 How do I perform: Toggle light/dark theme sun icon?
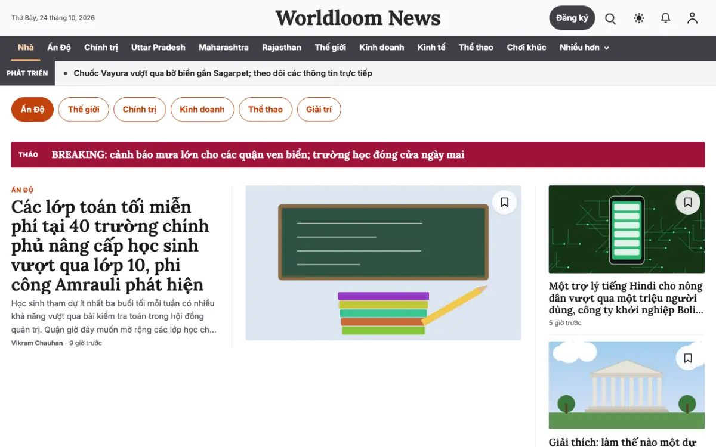coord(639,18)
